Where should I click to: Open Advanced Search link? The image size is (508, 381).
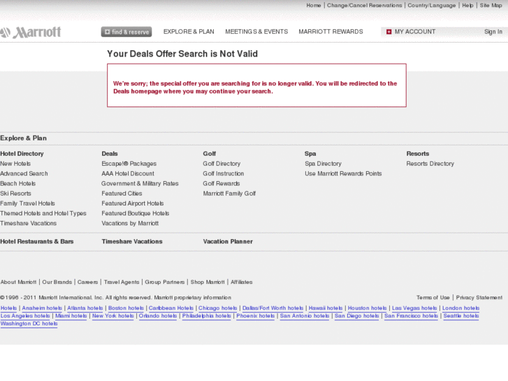point(24,174)
